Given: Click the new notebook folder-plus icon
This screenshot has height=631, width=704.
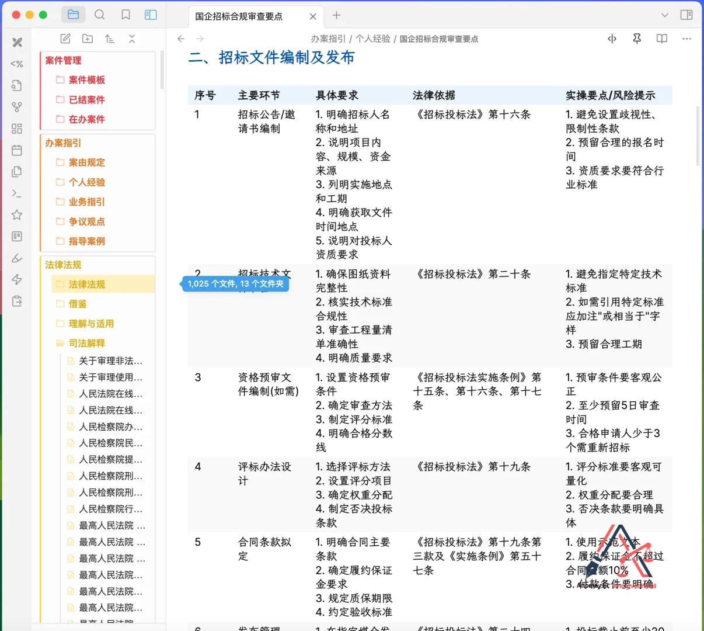Looking at the screenshot, I should coord(87,39).
